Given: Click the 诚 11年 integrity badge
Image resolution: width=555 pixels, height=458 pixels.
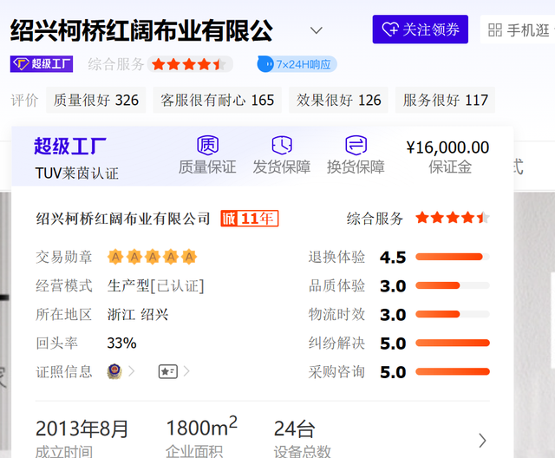Looking at the screenshot, I should [250, 219].
